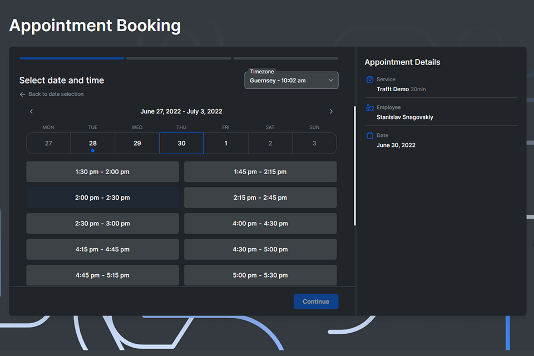Select Tuesday 28 in the calendar
Image resolution: width=534 pixels, height=356 pixels.
coord(93,143)
